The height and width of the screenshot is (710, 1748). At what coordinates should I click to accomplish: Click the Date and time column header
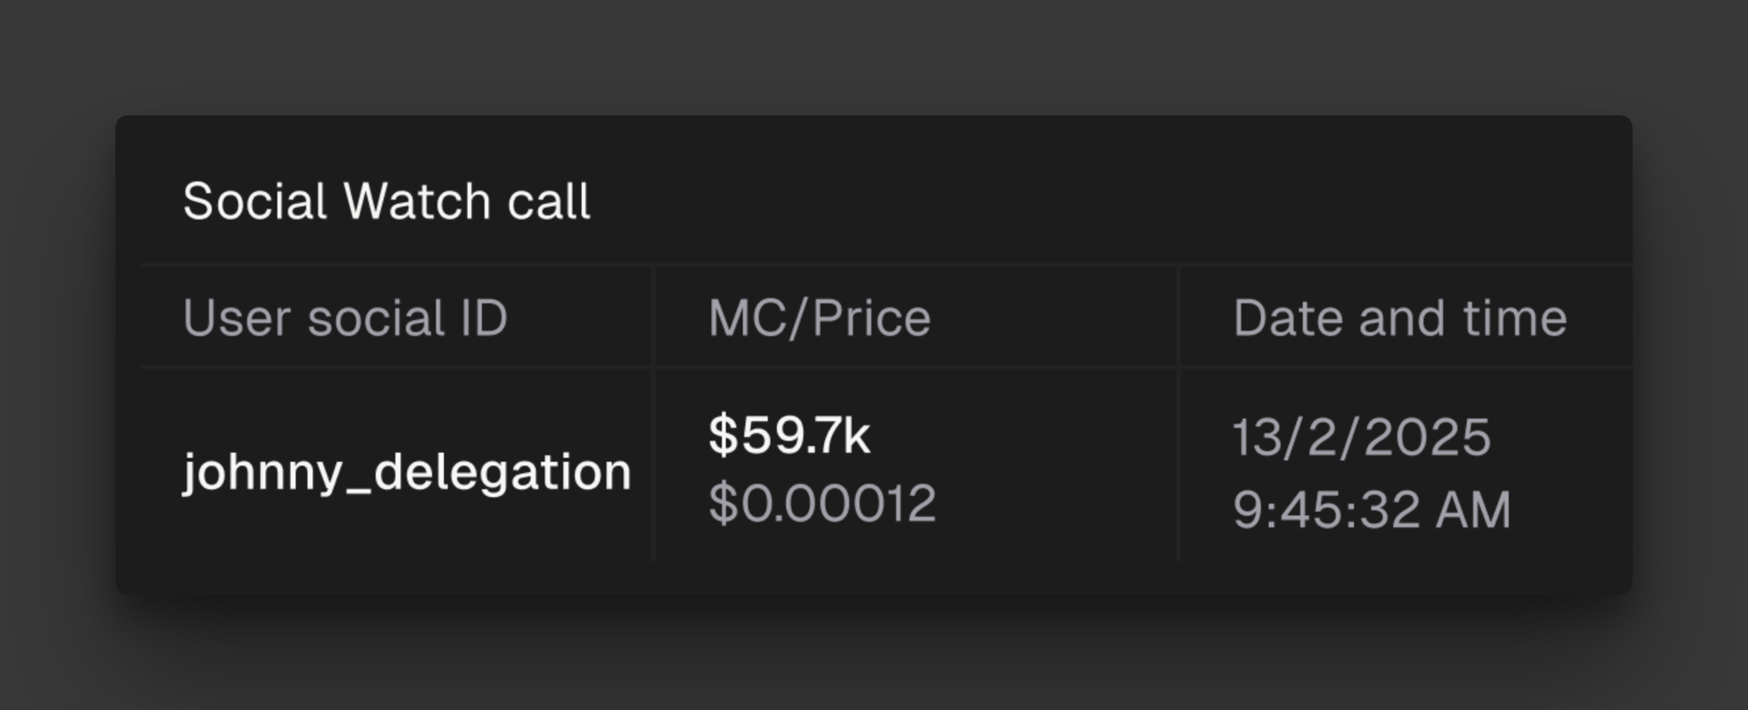1400,317
